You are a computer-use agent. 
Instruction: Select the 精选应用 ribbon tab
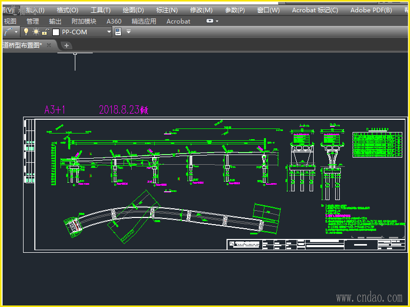coord(144,21)
